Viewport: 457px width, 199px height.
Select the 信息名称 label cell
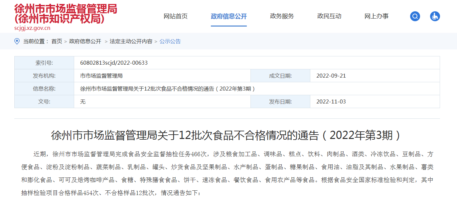coord(44,89)
